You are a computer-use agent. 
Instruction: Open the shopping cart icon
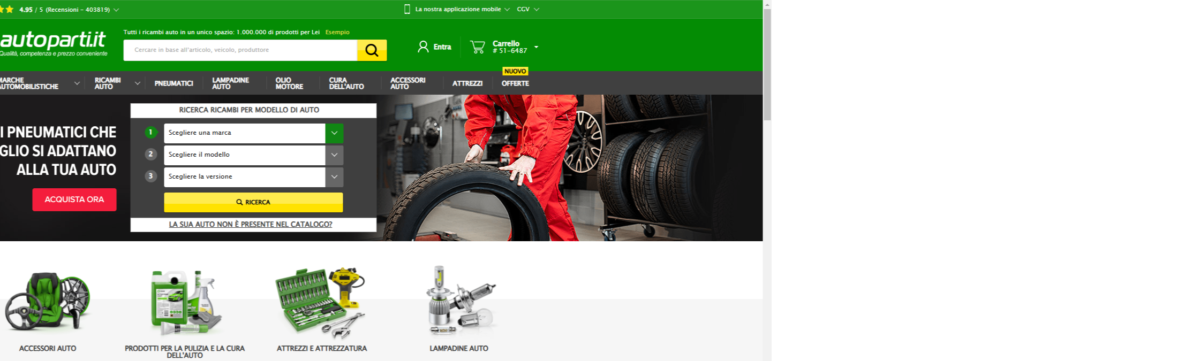(477, 47)
